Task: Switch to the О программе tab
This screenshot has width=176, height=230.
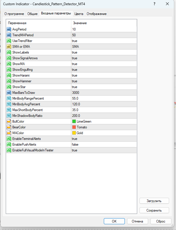Action: pos(14,14)
